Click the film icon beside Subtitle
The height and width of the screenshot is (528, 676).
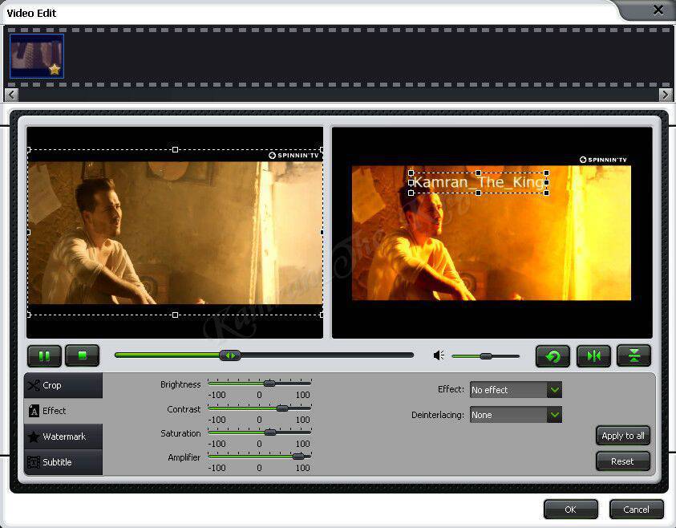(34, 462)
